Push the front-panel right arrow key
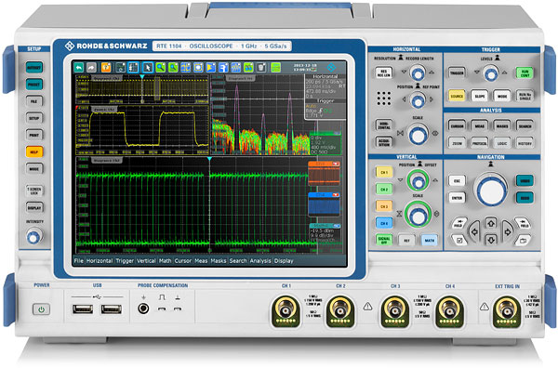 (507, 231)
